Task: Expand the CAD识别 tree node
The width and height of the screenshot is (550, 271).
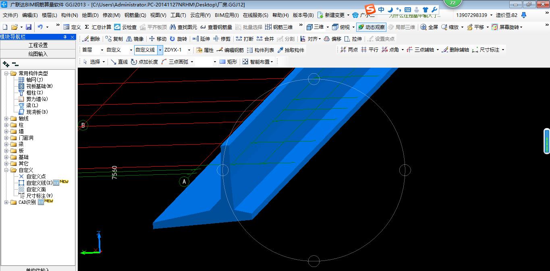Action: [x=6, y=202]
